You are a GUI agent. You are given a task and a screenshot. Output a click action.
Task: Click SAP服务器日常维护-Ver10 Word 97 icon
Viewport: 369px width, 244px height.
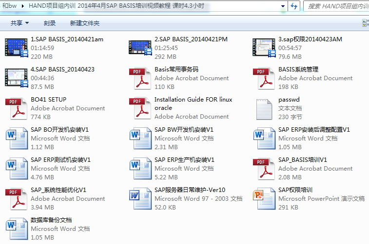[140, 198]
